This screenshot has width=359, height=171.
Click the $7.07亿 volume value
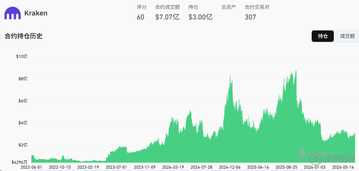click(x=167, y=17)
